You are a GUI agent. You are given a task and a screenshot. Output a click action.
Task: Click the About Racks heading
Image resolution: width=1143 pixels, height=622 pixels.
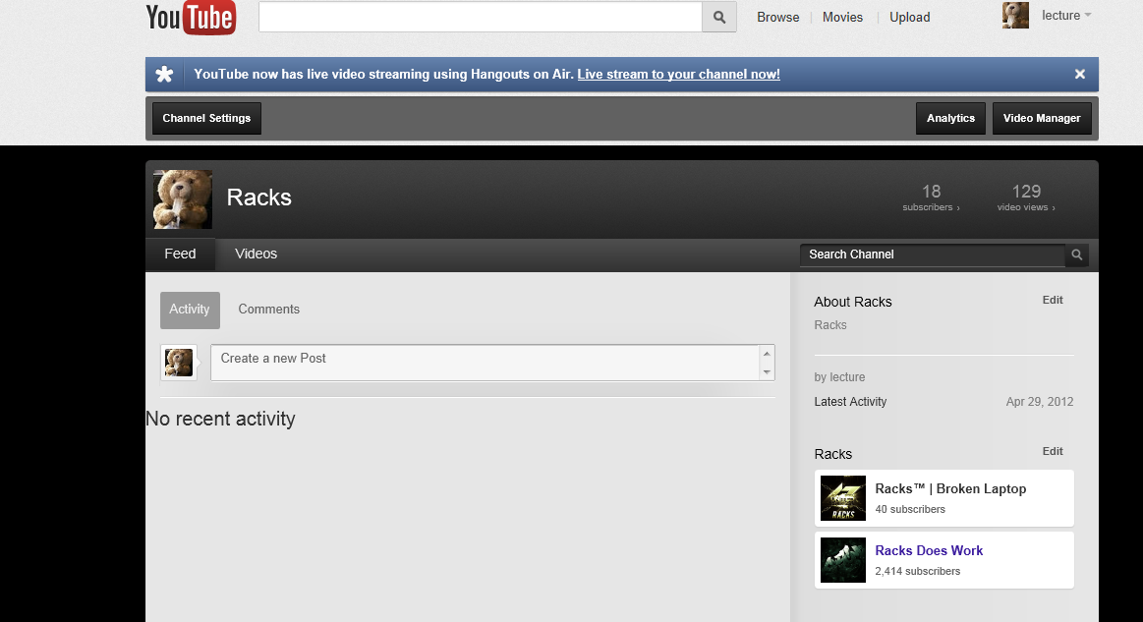853,302
